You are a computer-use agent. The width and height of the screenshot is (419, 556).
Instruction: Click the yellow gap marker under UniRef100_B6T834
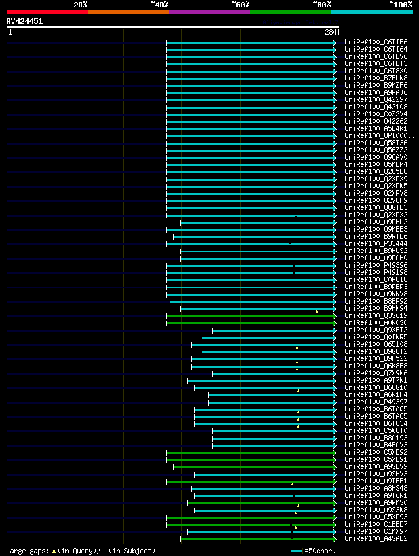298,426
